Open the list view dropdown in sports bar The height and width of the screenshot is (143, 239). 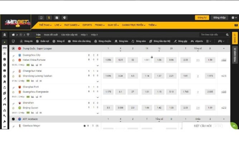tap(209, 41)
